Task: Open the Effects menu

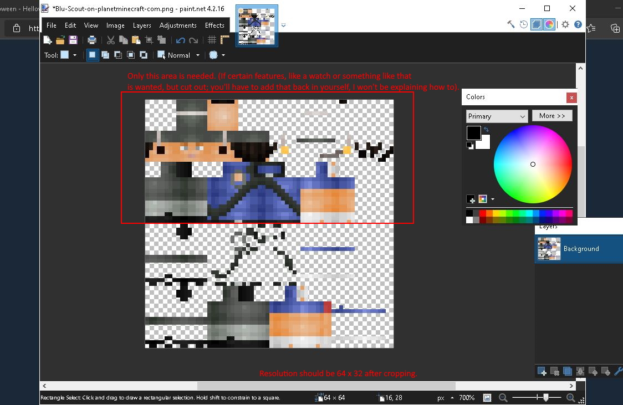Action: tap(215, 25)
